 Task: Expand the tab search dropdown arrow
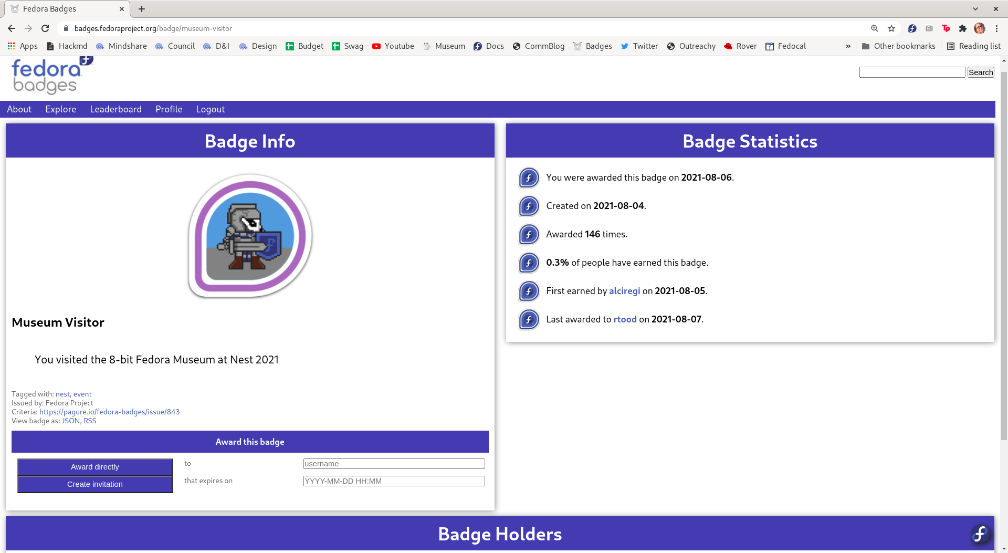tap(975, 9)
